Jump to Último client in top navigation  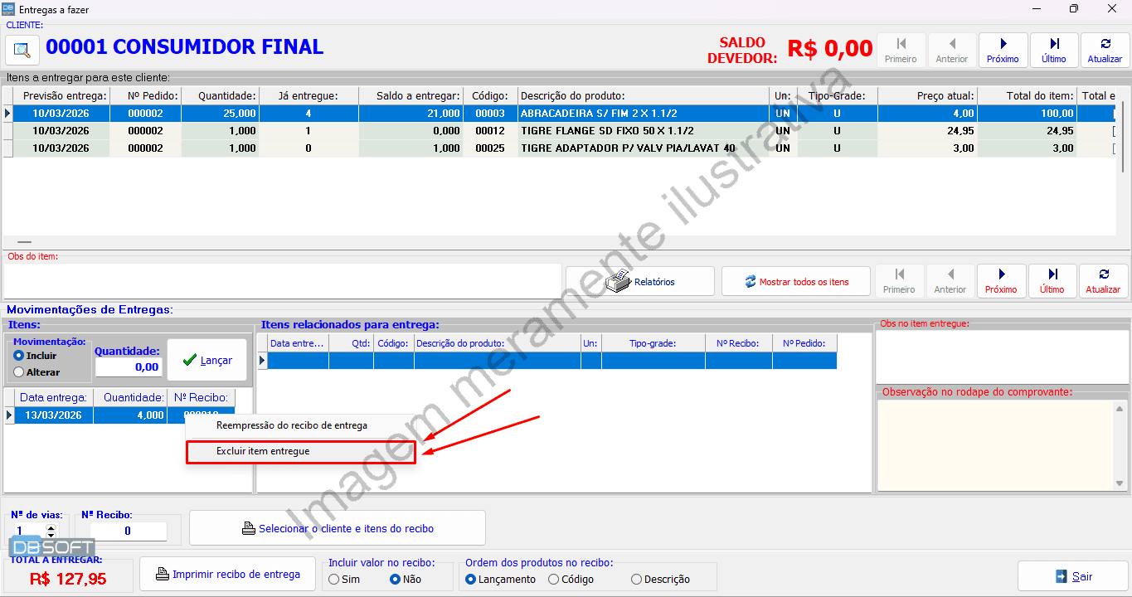1053,50
